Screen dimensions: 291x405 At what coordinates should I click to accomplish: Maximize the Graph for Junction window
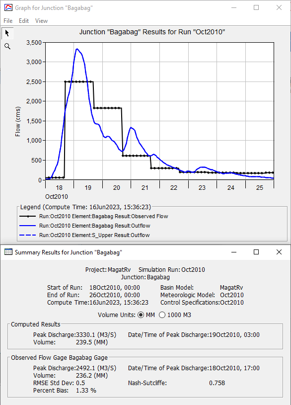[x=256, y=8]
